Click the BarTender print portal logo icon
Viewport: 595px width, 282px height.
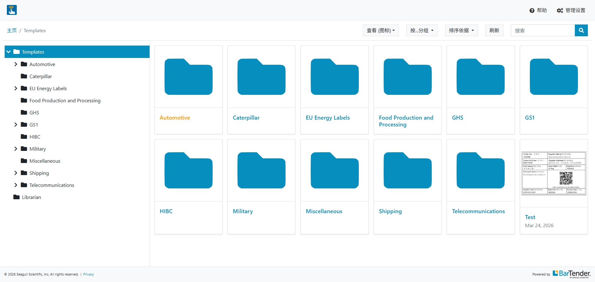tap(12, 10)
